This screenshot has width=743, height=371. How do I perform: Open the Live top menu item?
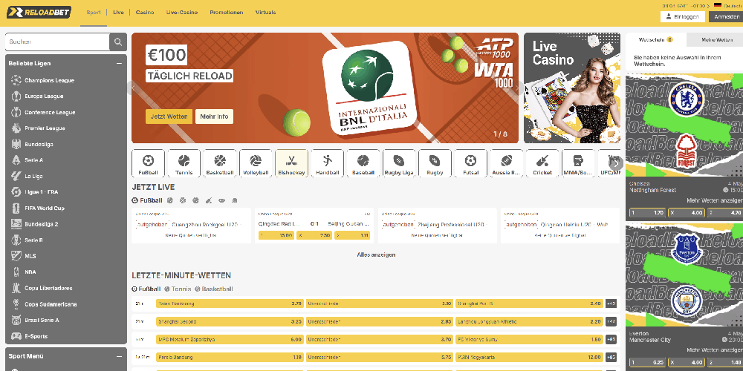[x=118, y=13]
